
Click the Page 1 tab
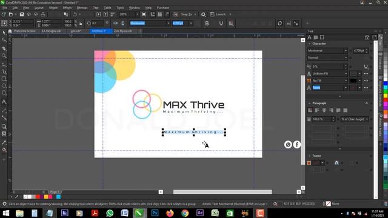point(55,192)
